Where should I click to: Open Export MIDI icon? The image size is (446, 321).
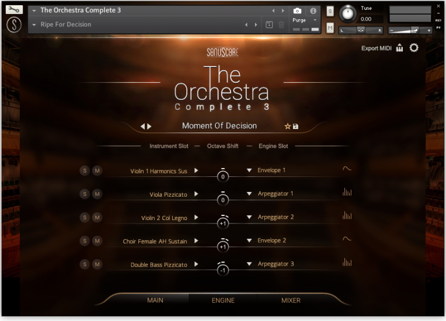(x=400, y=48)
